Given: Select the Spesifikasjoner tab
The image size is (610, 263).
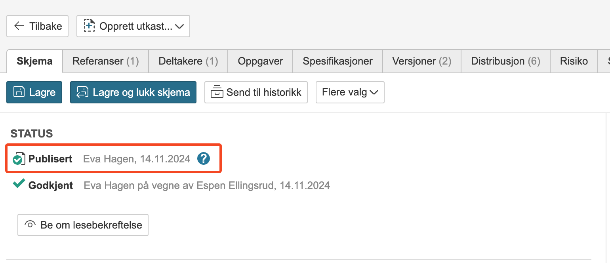Looking at the screenshot, I should click(337, 61).
